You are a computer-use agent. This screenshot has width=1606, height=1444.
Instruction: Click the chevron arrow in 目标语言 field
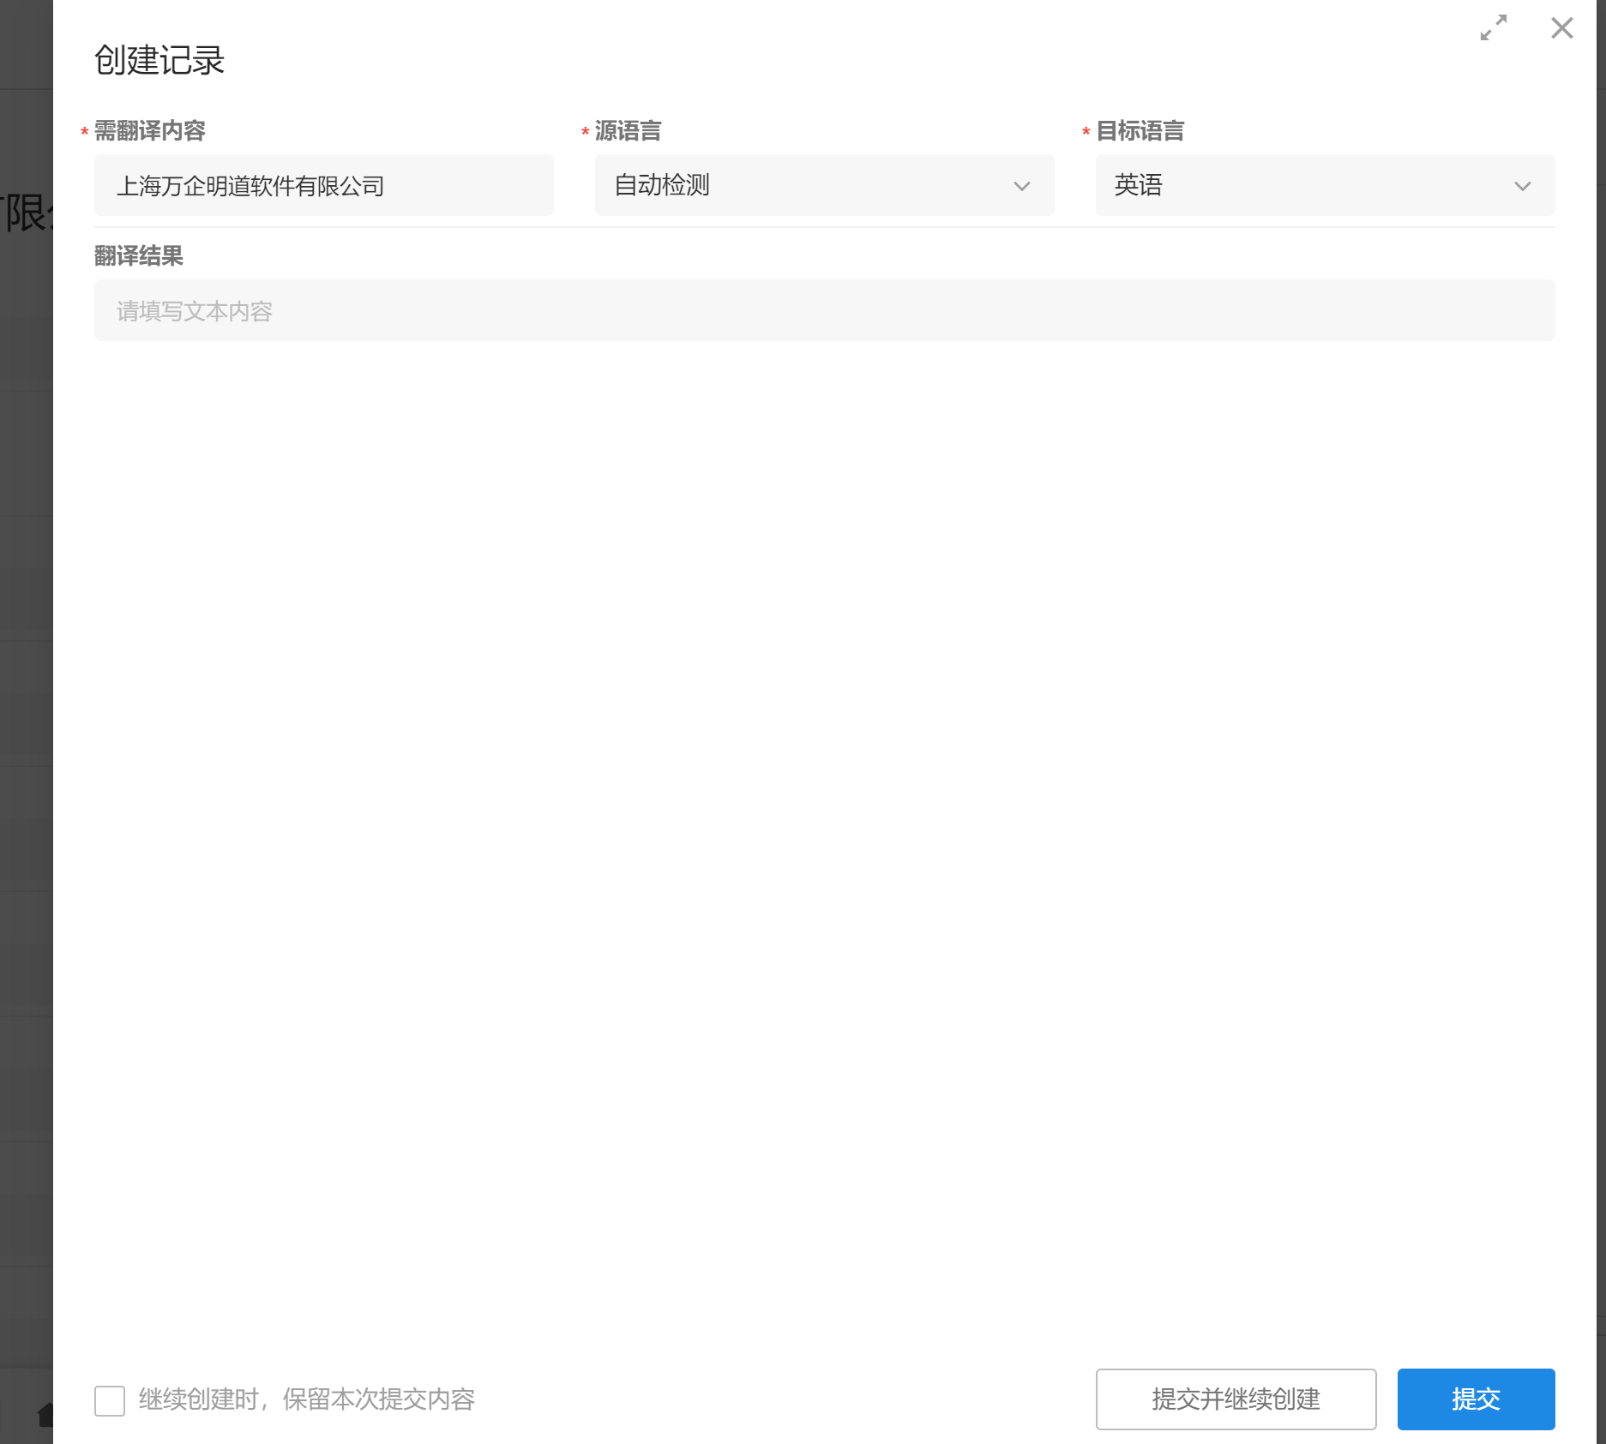click(x=1522, y=186)
